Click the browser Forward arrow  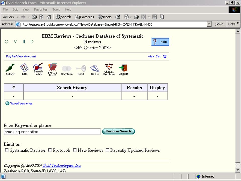coord(23,17)
